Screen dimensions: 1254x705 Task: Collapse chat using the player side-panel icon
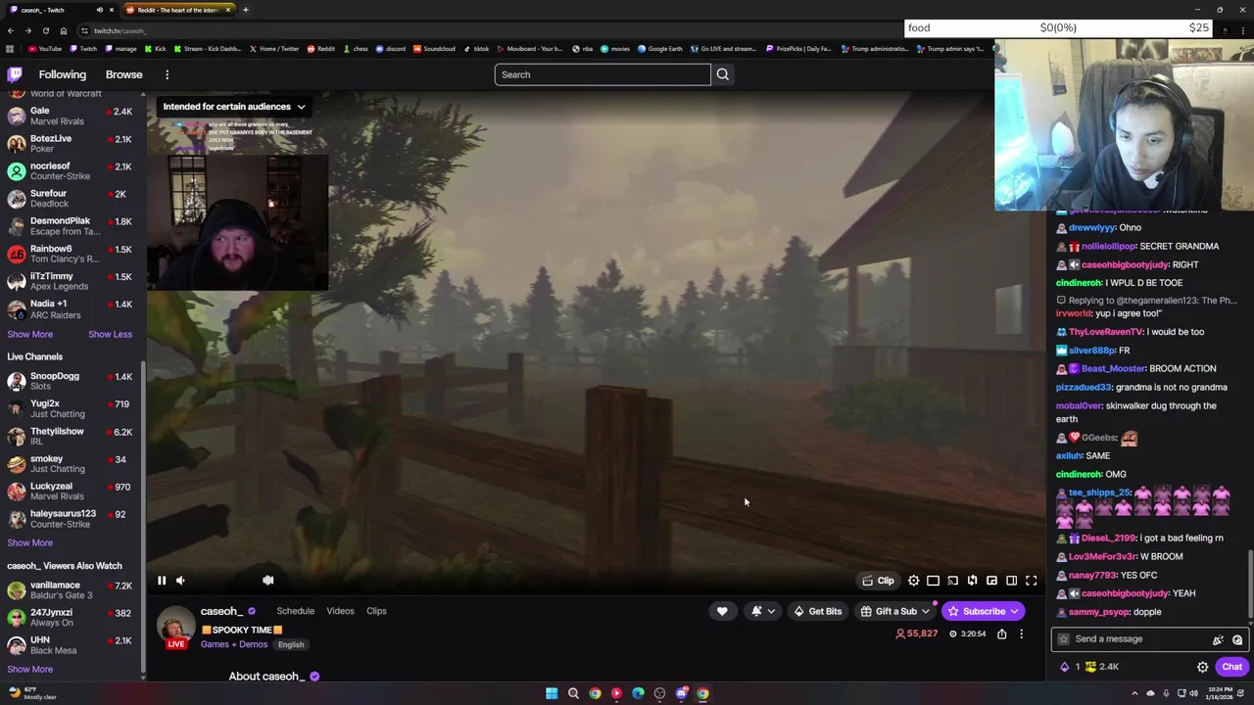click(1011, 581)
